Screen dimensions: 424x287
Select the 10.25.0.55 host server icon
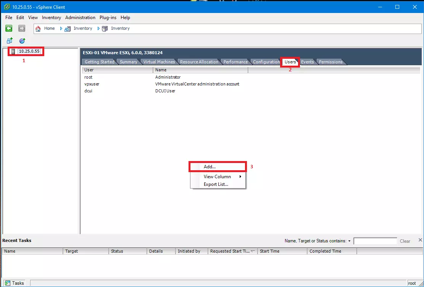(x=13, y=52)
